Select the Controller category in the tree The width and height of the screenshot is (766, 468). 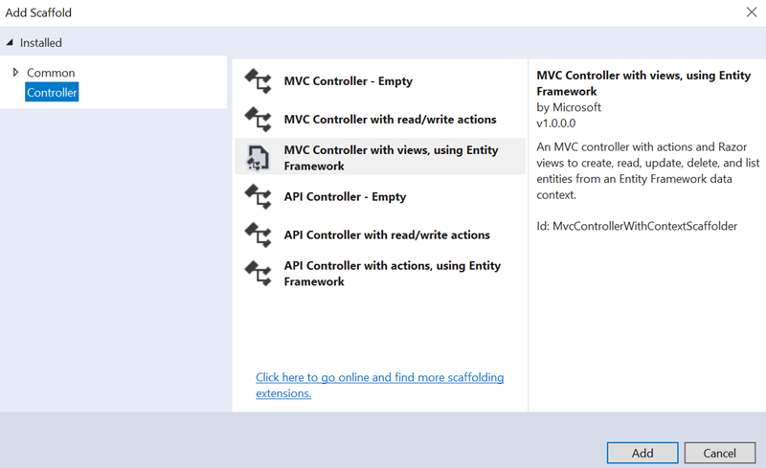click(52, 93)
